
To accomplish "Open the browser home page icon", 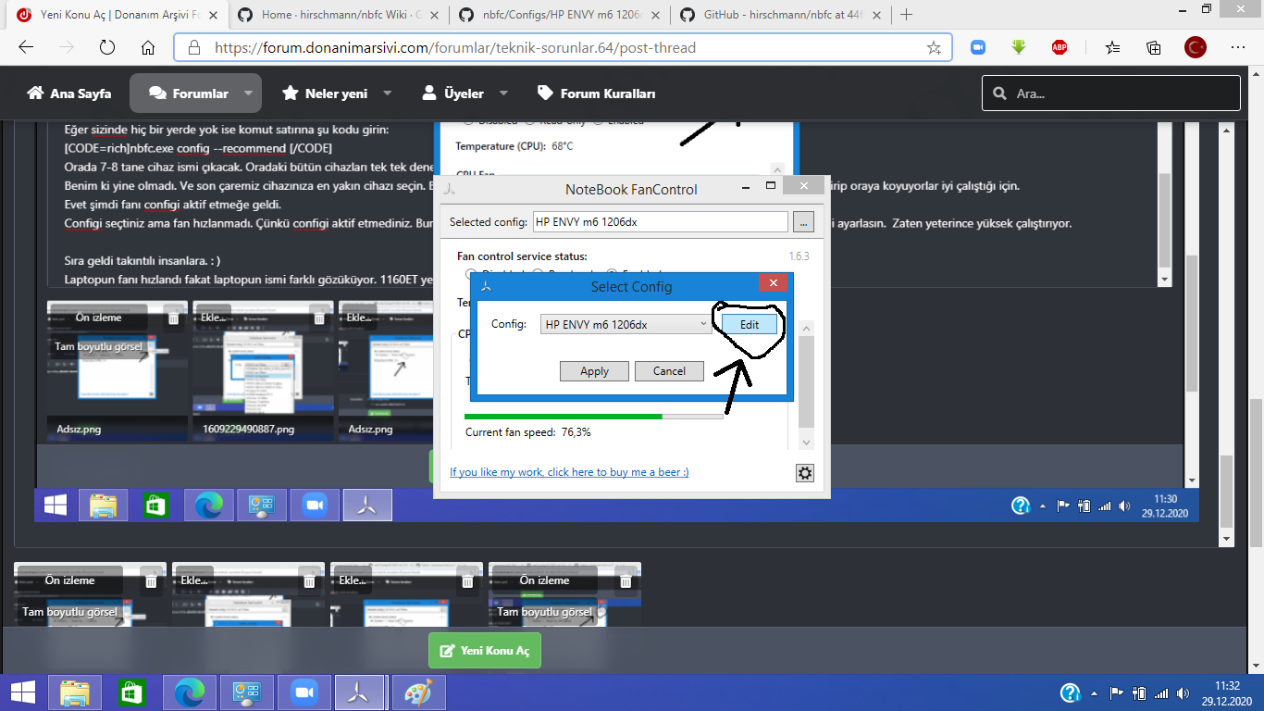I will tap(148, 47).
